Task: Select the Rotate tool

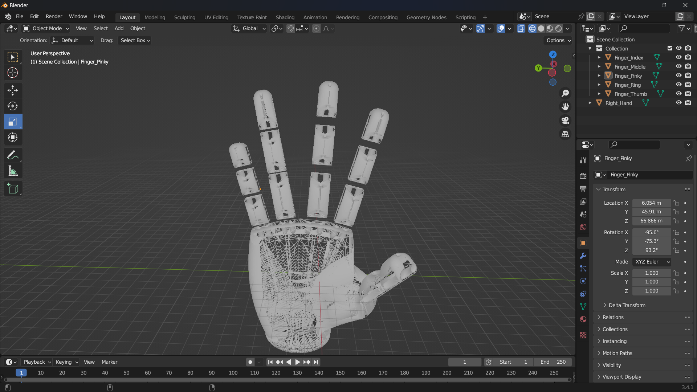Action: [13, 106]
